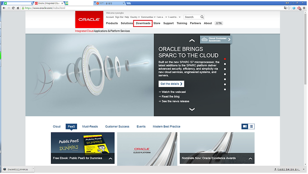Select the sixth carousel dot
Viewport: 308px width, 174px height.
point(225,84)
